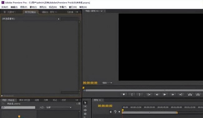
Task: Open the 入口 filter dropdown
Action: coord(59,107)
